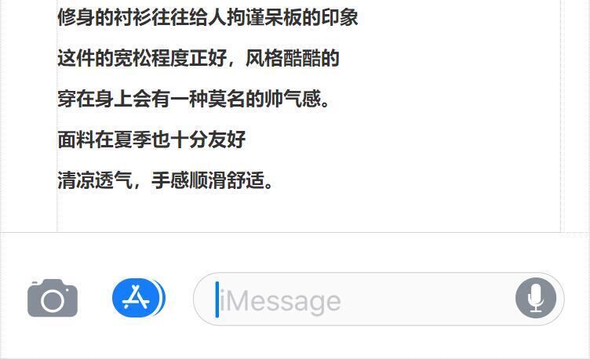The width and height of the screenshot is (590, 359).
Task: Click the blue text cursor in message field
Action: [217, 299]
